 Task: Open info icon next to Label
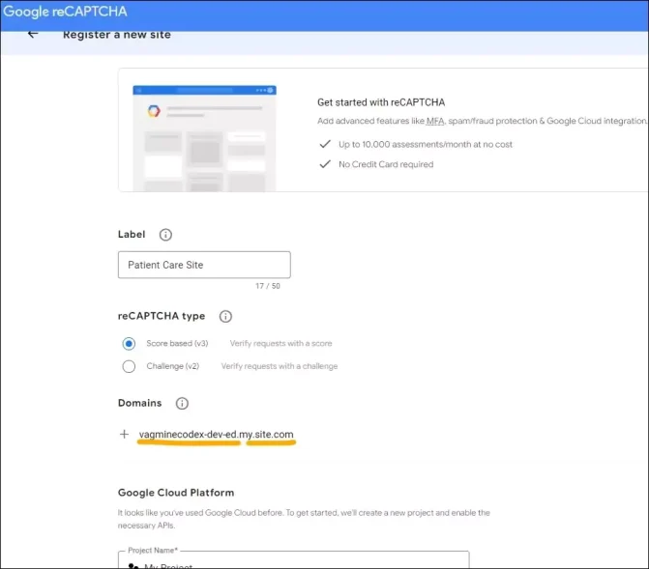tap(165, 235)
